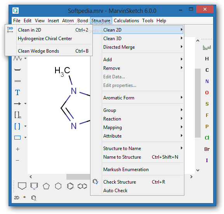Expand the Mapping submenu

click(x=137, y=127)
